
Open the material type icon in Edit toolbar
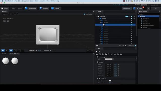pyautogui.click(x=97, y=54)
